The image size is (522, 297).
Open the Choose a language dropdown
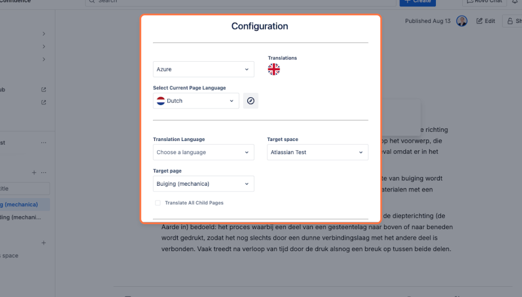coord(203,152)
